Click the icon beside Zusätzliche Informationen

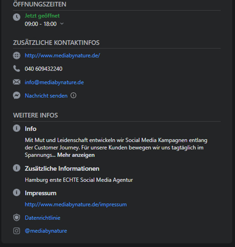coord(16,168)
